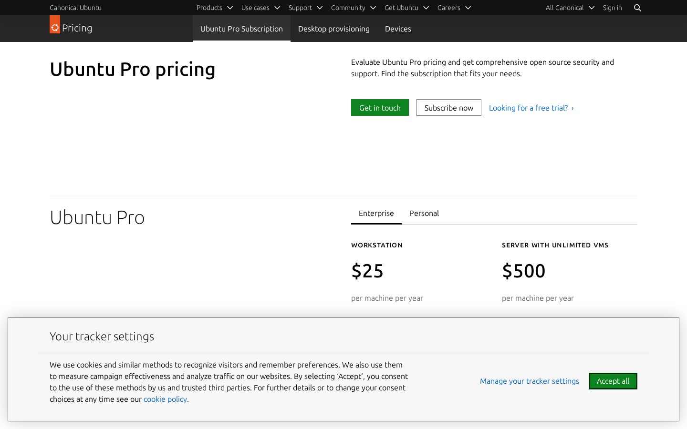Click the $25 workstation price
Screen dimensions: 687x429
pyautogui.click(x=367, y=271)
